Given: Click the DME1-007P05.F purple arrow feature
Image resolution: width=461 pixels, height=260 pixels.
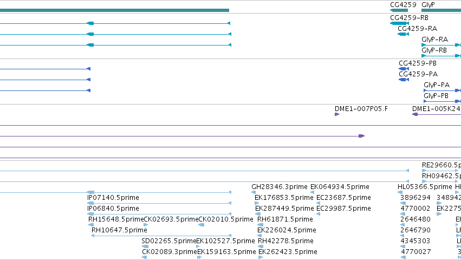Looking at the screenshot, I should point(337,114).
